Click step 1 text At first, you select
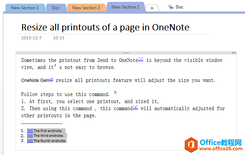The width and height of the screenshot is (245, 155). [x=90, y=101]
